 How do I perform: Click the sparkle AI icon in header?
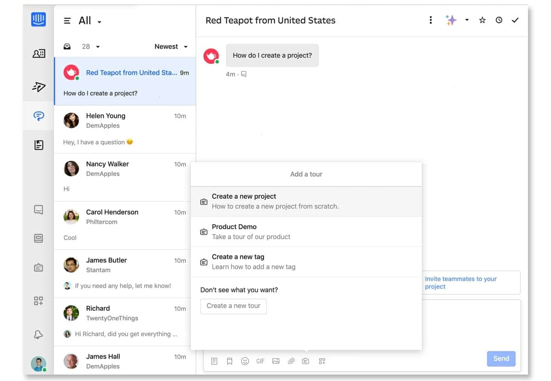coord(451,20)
